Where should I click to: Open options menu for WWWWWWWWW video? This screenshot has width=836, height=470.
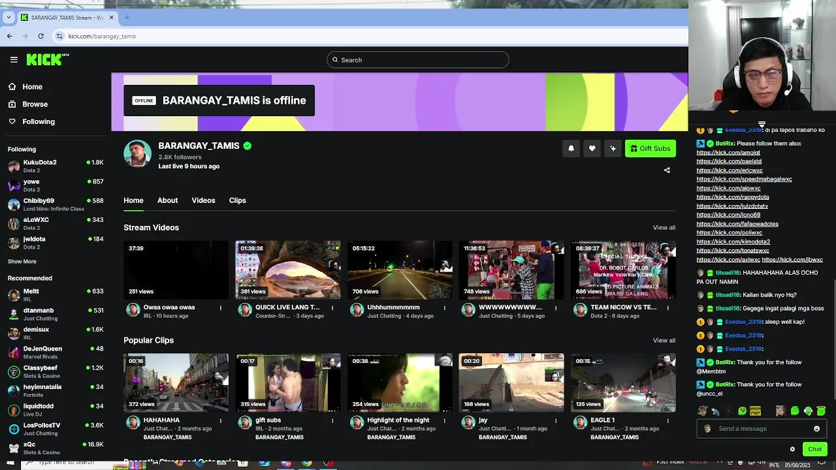click(x=556, y=307)
